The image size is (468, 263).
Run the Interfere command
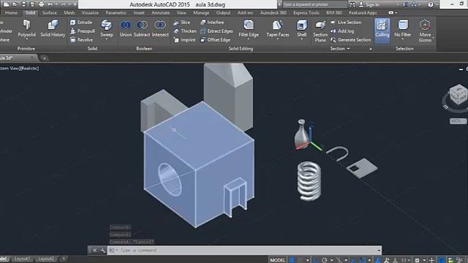point(212,23)
